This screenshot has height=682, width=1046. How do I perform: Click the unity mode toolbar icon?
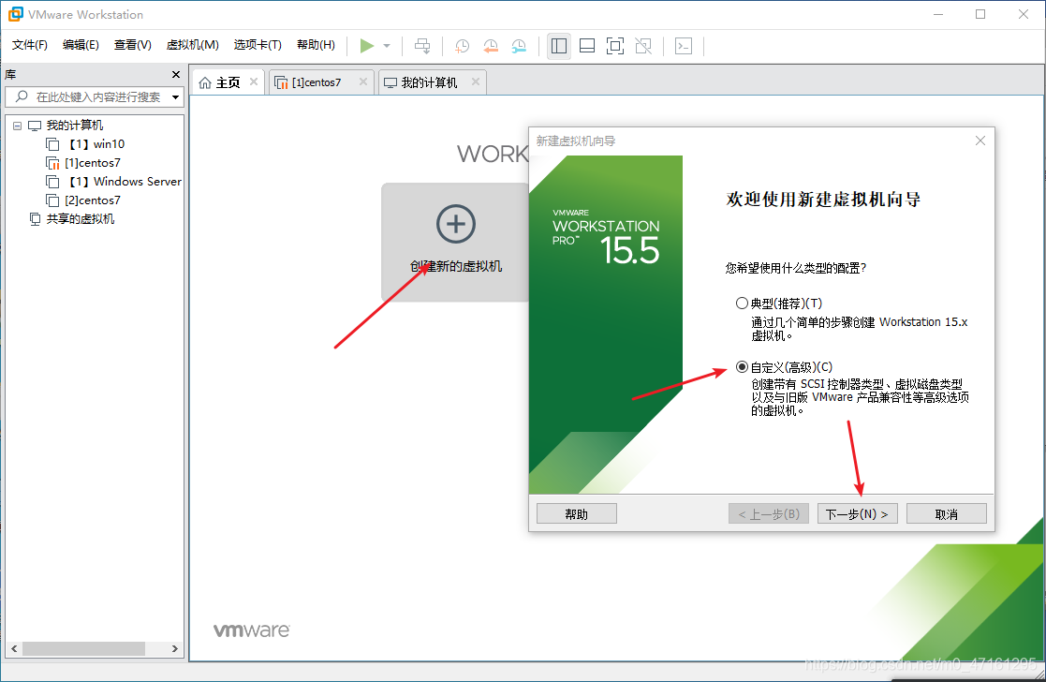(x=643, y=45)
